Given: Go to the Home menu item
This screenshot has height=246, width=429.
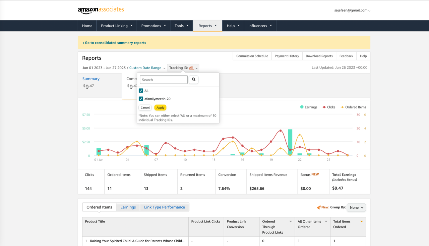Looking at the screenshot, I should [x=87, y=26].
